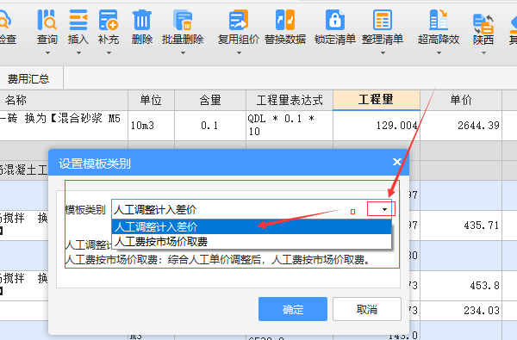The image size is (517, 340).
Task: Open the 复用组价 toolbar icon
Action: tap(239, 20)
